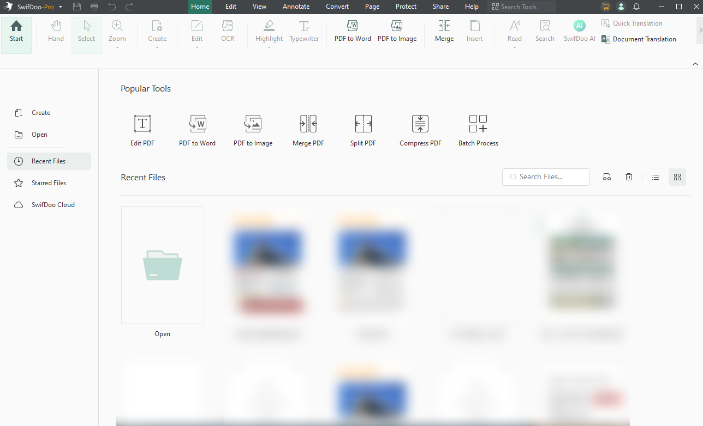This screenshot has height=426, width=703.
Task: Switch Recent Files to list view
Action: pos(656,177)
